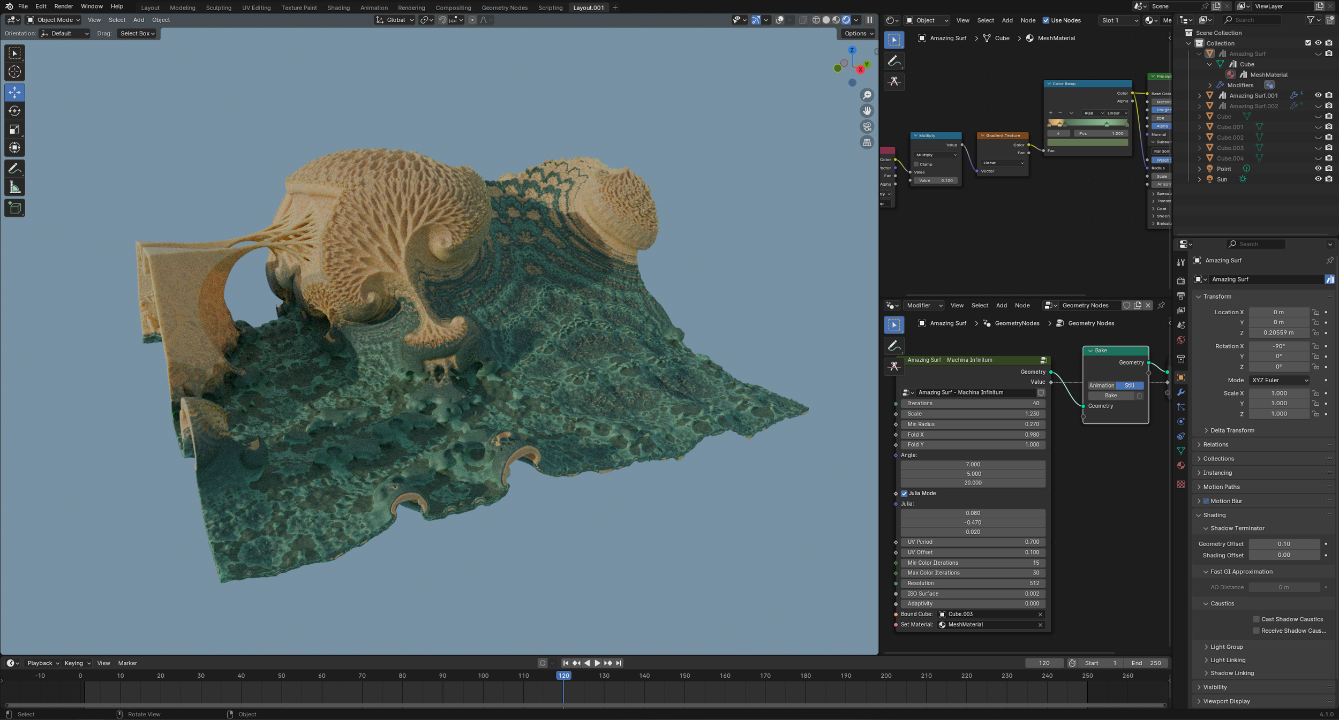Click the play animation button
This screenshot has height=720, width=1339.
(597, 663)
